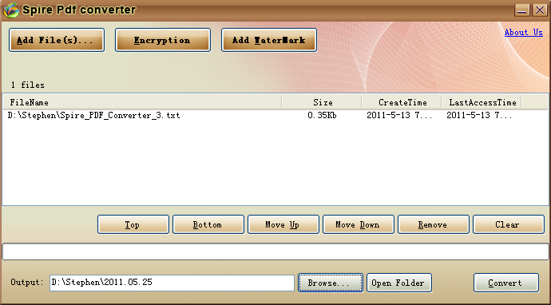Follow the About Us link
This screenshot has height=305, width=551.
[x=524, y=32]
